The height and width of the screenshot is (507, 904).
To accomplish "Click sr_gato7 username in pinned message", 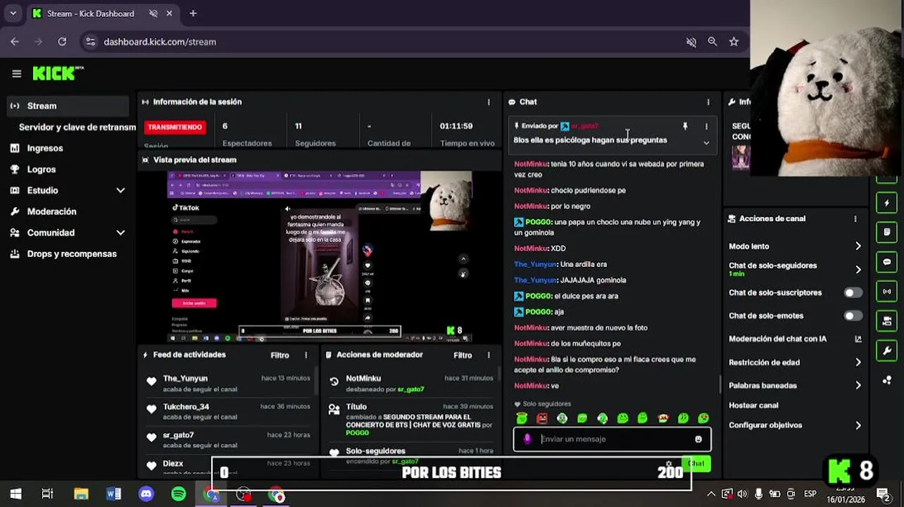I will (584, 126).
